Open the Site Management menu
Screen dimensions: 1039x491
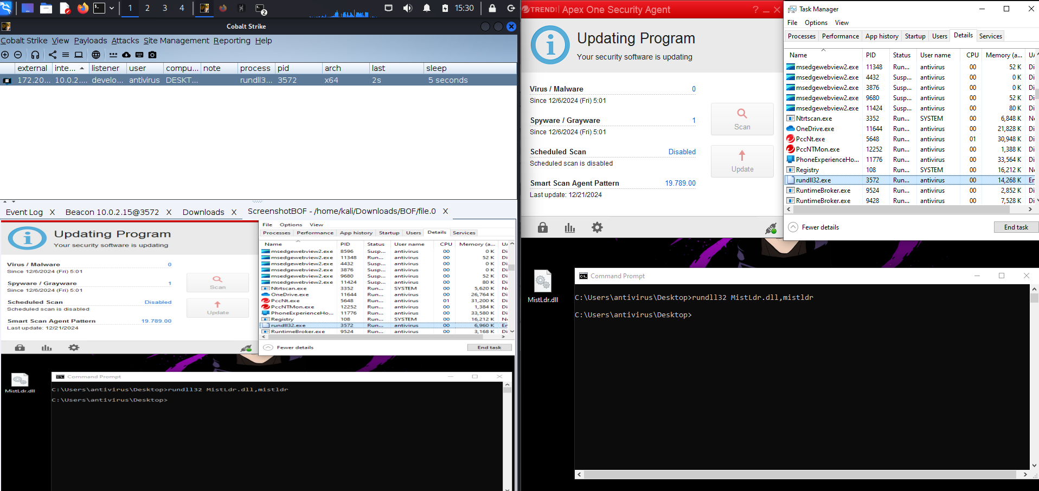(x=176, y=41)
